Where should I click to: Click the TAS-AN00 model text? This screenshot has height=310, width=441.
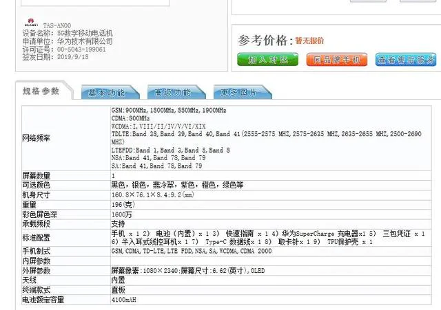(x=57, y=25)
